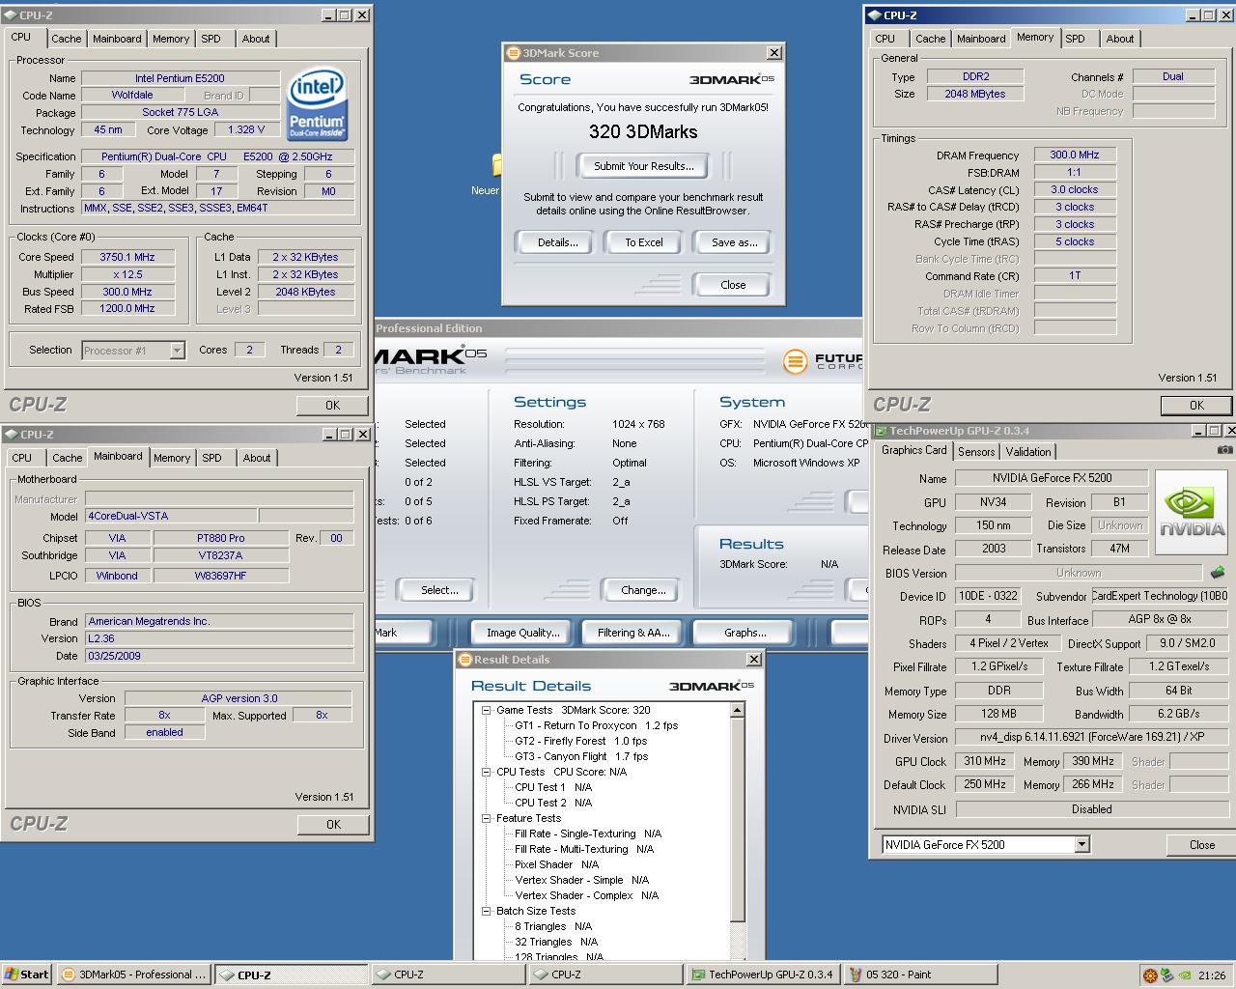Screen dimensions: 1236x989
Task: Open Image Quality options
Action: 523,633
